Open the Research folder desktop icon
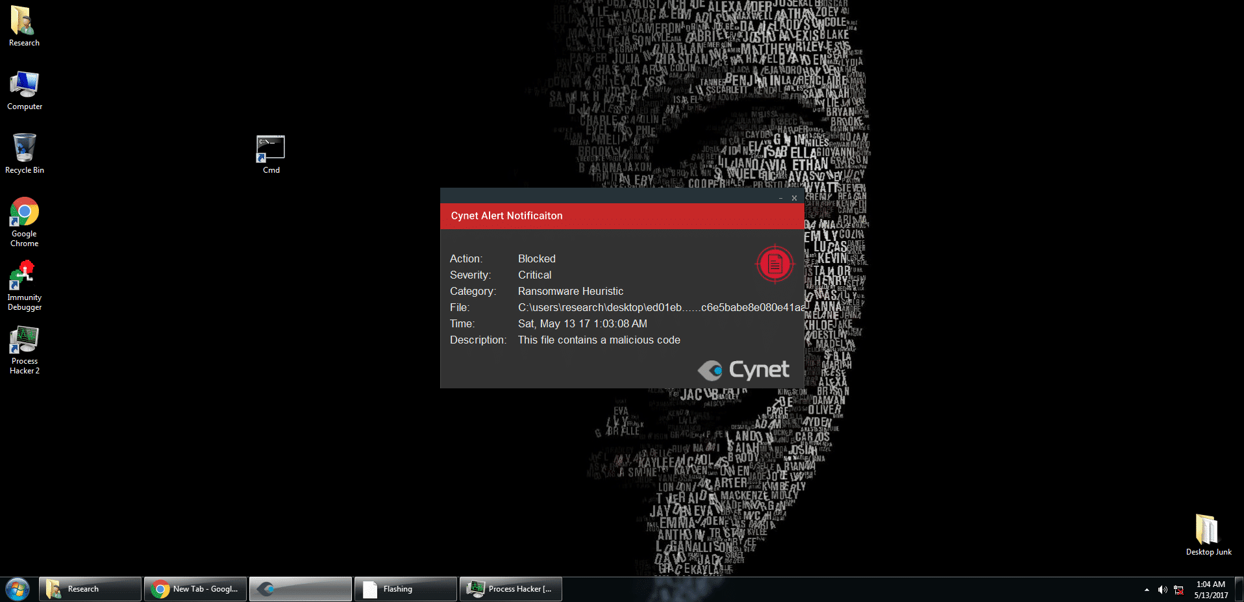The image size is (1244, 602). tap(24, 27)
